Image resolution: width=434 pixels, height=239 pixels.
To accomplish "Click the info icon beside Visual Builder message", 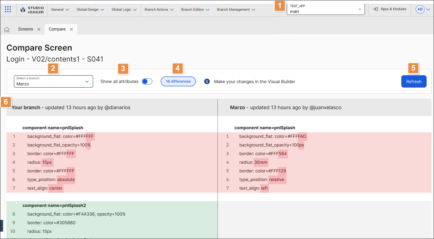I will click(x=208, y=81).
